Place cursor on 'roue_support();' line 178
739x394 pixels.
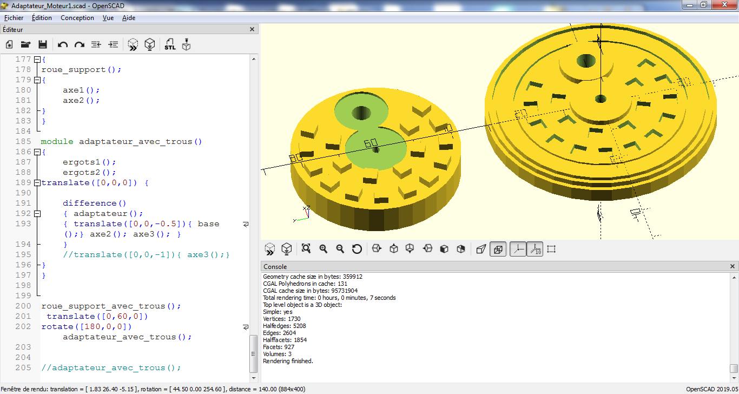tap(82, 70)
